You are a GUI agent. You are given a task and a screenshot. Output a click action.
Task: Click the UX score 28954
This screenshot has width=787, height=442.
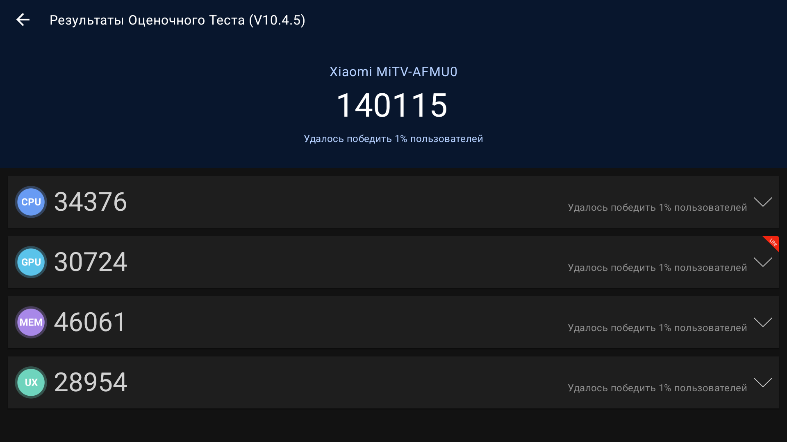click(x=91, y=382)
